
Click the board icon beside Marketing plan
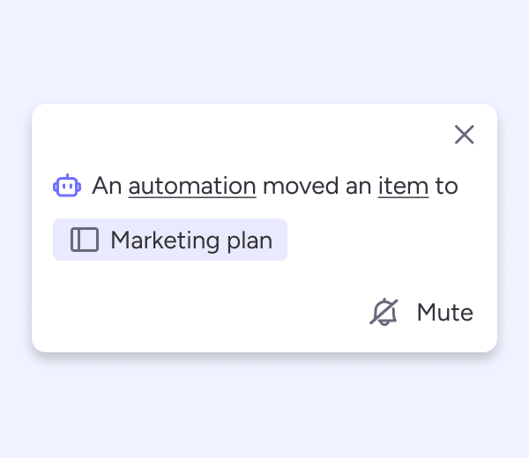pyautogui.click(x=85, y=240)
